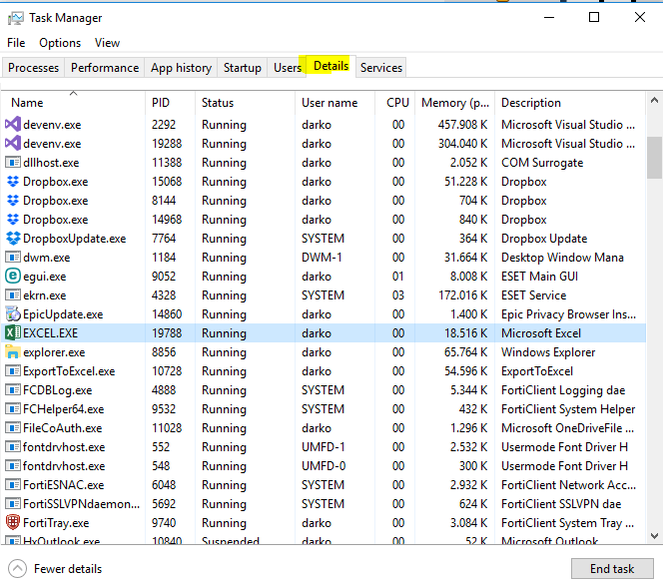Click the FortiTray.exe shield icon
Screen dimensions: 663x587
(13, 522)
